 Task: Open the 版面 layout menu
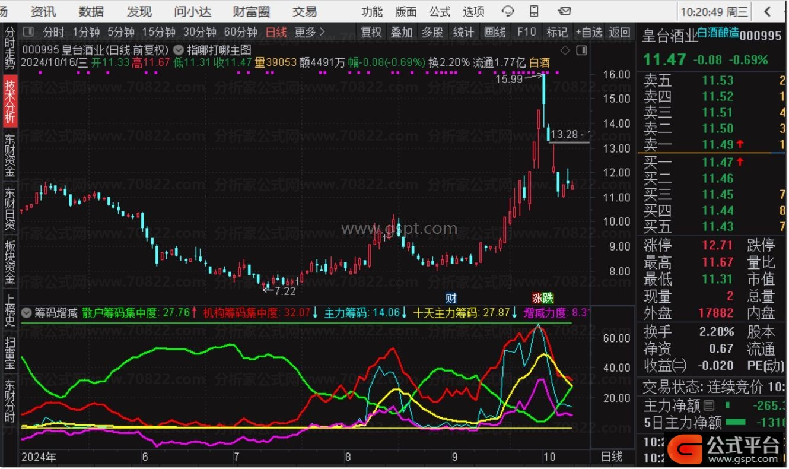pyautogui.click(x=406, y=11)
